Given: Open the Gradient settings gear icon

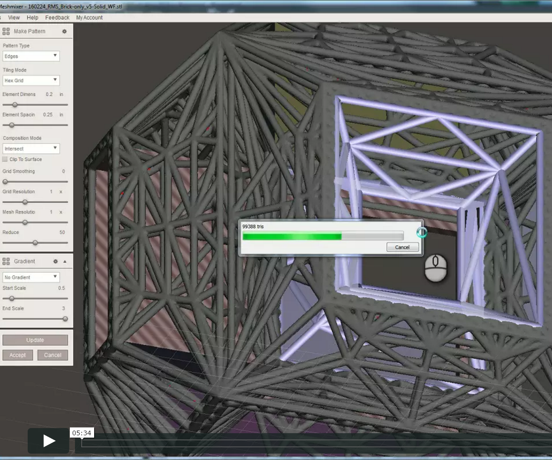Looking at the screenshot, I should [x=55, y=261].
